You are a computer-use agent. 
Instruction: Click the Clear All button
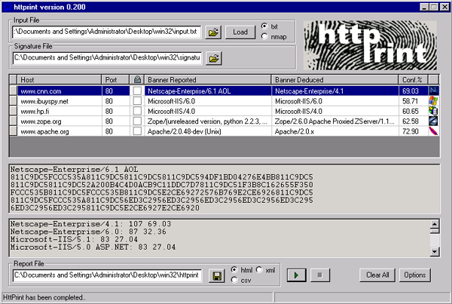(377, 275)
